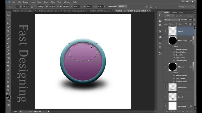Select the Zoom tool
The height and width of the screenshot is (113, 202).
9,90
